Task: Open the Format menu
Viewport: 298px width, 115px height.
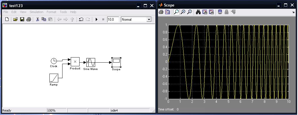Action: [51, 12]
